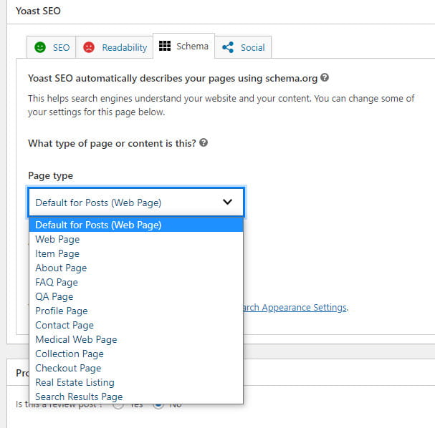Select Web Page from list
Screen dimensions: 435x428
click(136, 239)
